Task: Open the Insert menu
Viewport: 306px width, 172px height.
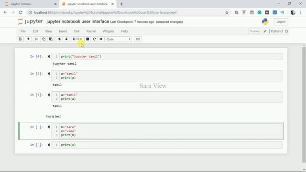Action: tap(63, 31)
